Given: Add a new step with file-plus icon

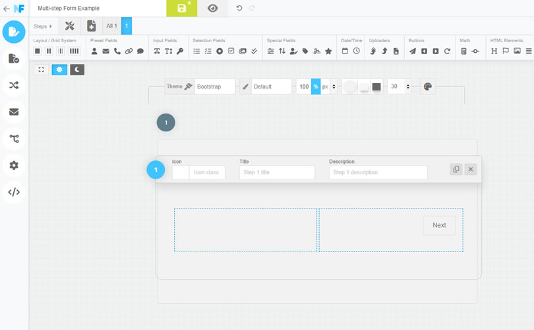Looking at the screenshot, I should (91, 26).
